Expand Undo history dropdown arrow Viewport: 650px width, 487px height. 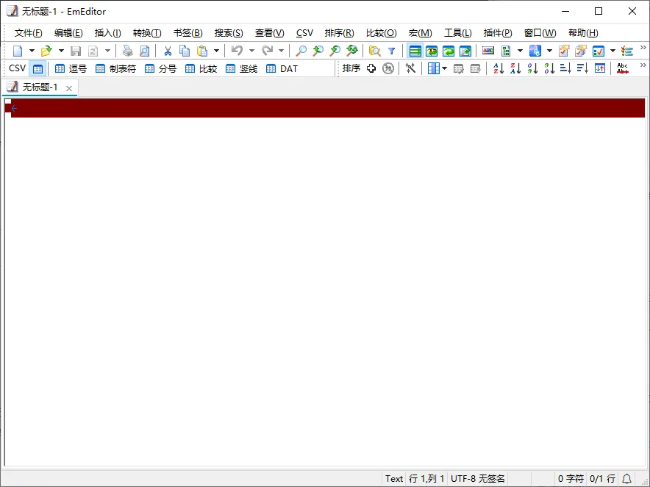(251, 51)
